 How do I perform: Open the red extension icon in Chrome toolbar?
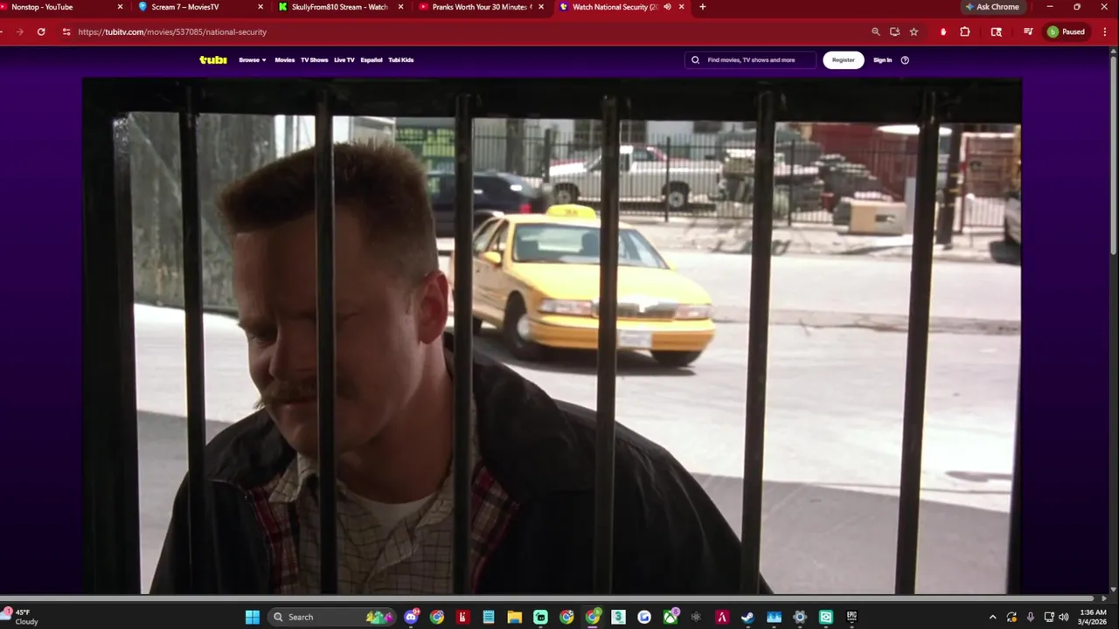click(943, 31)
